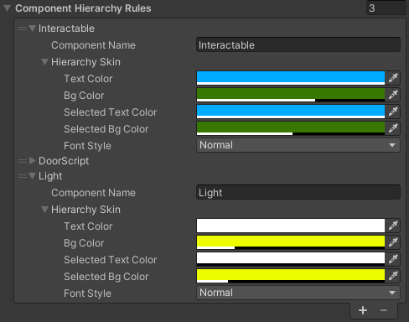Open the blue Interactable Text Color swatch

coord(291,78)
